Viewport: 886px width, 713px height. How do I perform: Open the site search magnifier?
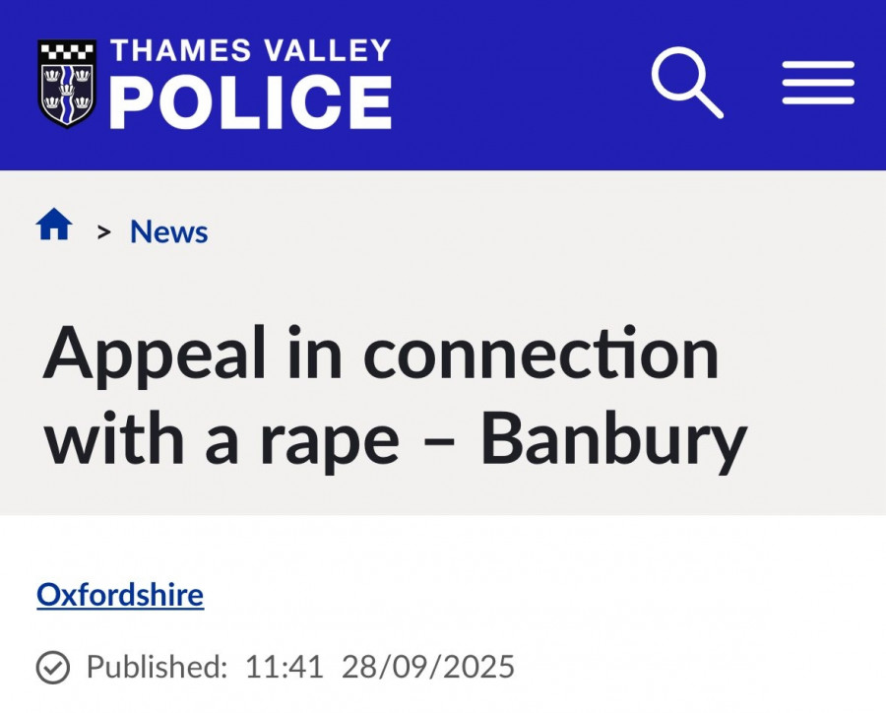tap(686, 83)
